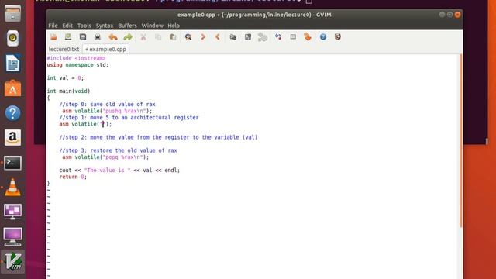Click on 'int val = 0;' line
Viewport: 496px width, 279px height.
point(65,78)
